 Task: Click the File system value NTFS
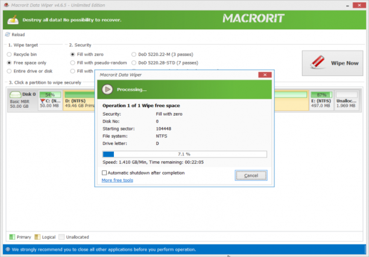(x=162, y=136)
